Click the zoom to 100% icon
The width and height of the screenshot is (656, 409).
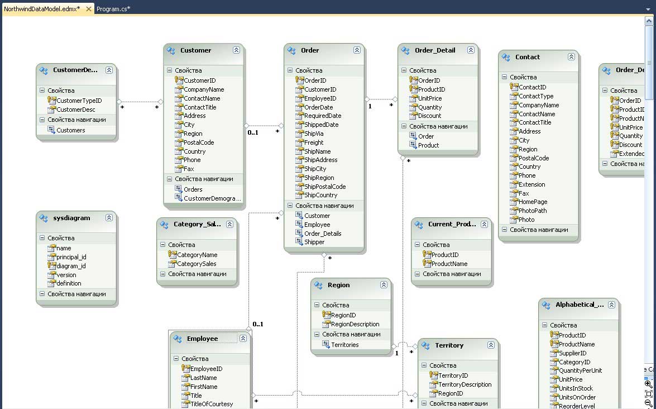[649, 394]
